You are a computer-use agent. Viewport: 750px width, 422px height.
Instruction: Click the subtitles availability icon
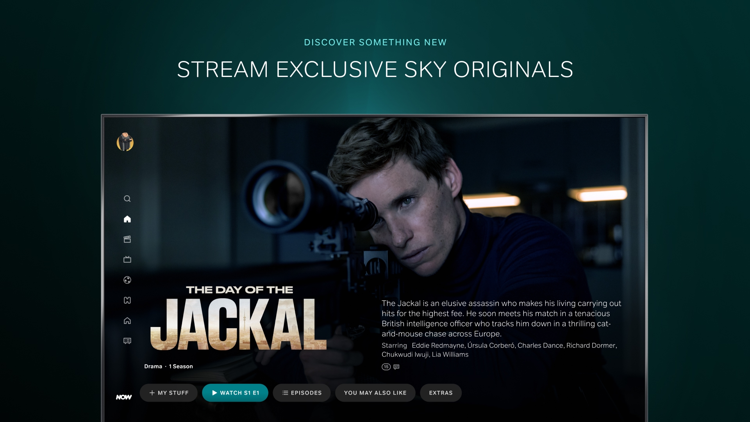coord(396,367)
